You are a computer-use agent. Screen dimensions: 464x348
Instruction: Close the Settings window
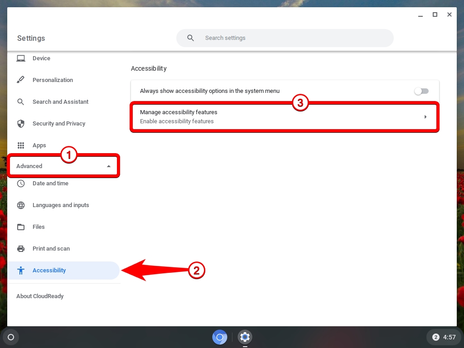(449, 14)
